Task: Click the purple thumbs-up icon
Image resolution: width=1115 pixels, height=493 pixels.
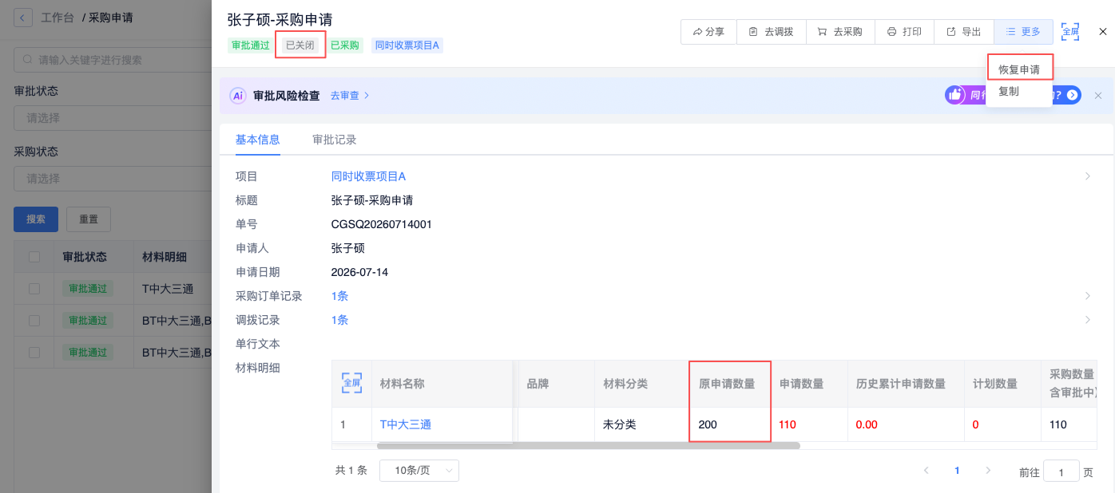Action: click(x=955, y=95)
